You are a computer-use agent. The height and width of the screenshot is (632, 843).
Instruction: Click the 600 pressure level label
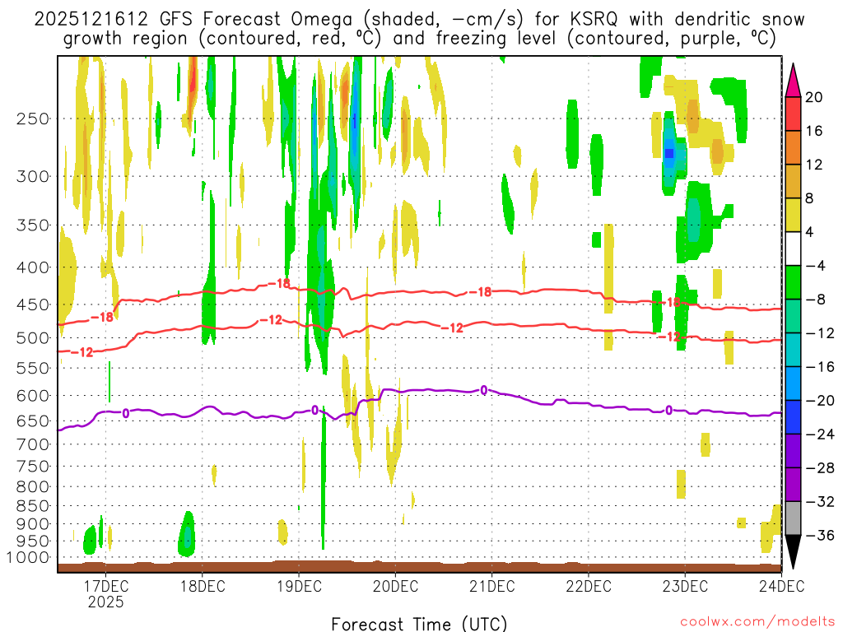click(x=33, y=396)
